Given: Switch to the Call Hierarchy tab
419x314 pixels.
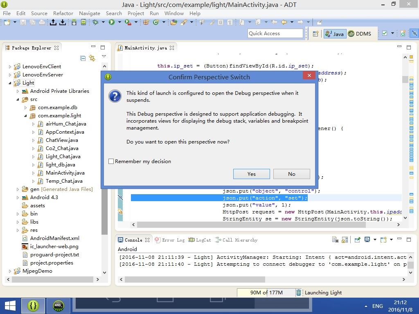Looking at the screenshot, I should tap(236, 240).
